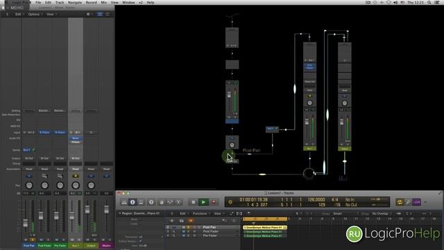This screenshot has height=250, width=444.
Task: Select the Pre Fader channel name label
Action: tap(60, 245)
